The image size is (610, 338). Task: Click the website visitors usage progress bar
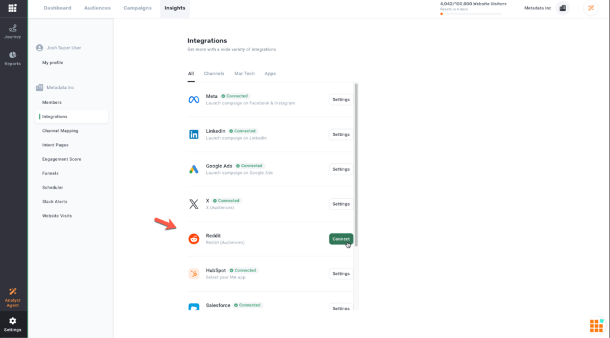coord(471,14)
